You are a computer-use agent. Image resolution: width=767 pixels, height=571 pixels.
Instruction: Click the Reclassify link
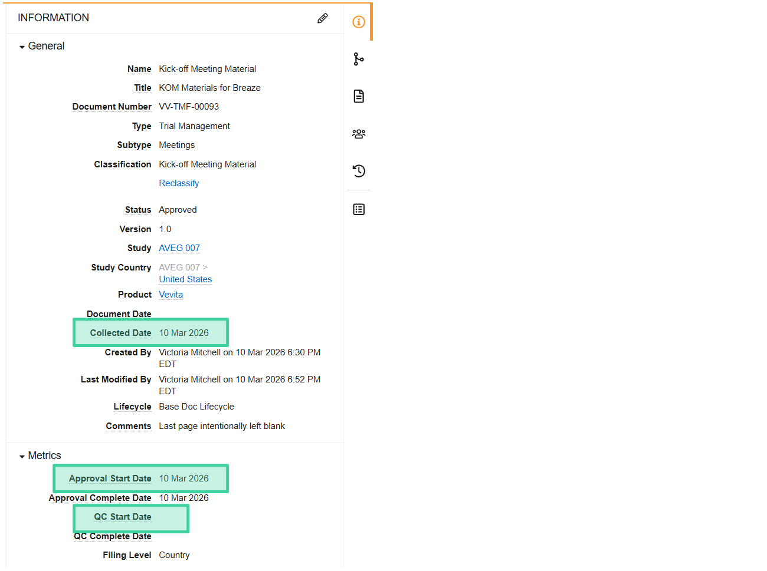coord(179,183)
